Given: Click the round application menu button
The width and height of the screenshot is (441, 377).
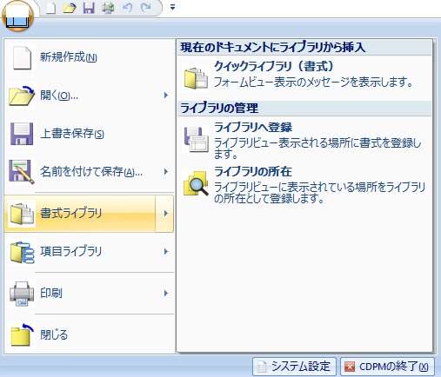Looking at the screenshot, I should (17, 16).
